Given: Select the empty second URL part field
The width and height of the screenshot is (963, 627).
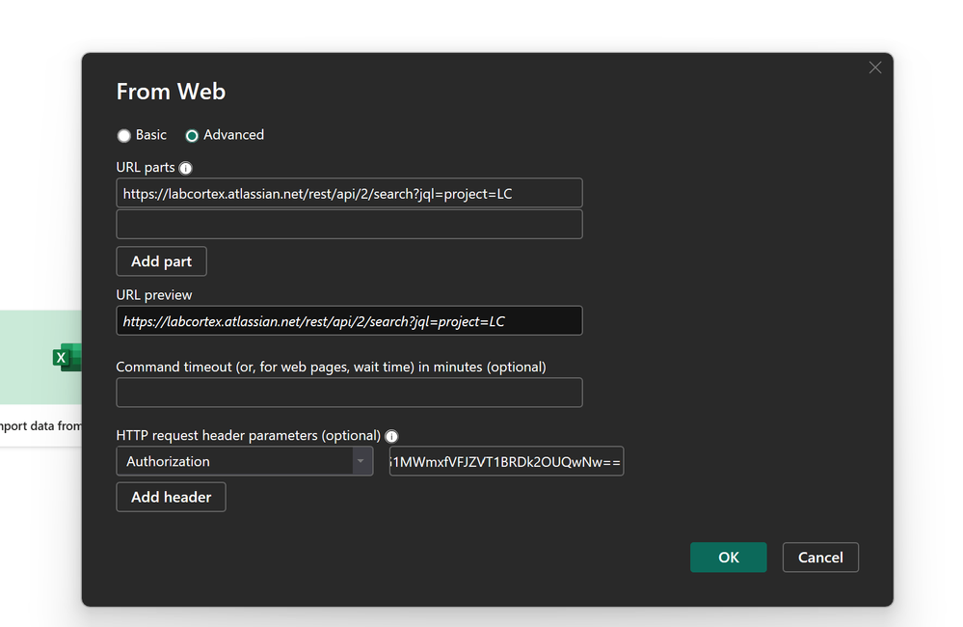Looking at the screenshot, I should coord(349,224).
